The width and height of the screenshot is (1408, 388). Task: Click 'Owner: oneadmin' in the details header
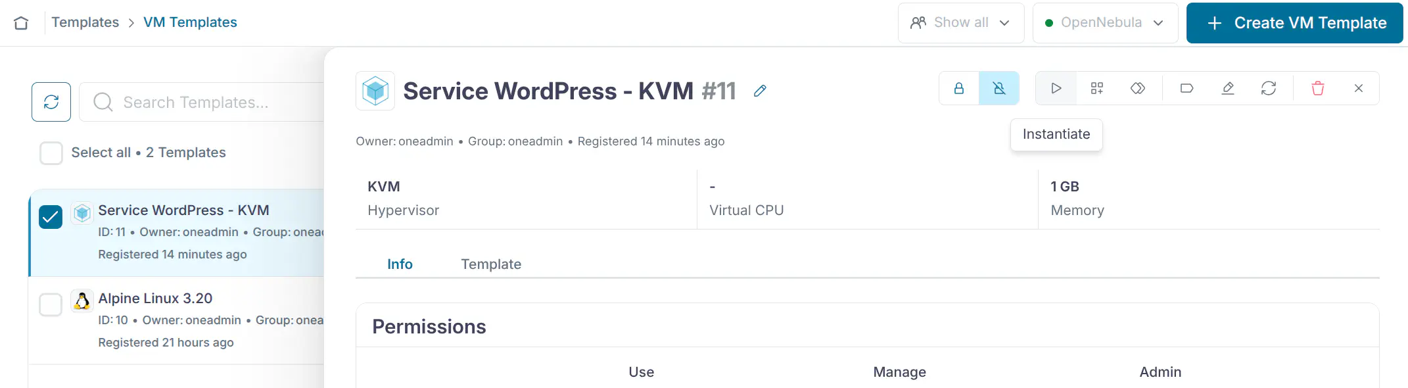point(404,141)
